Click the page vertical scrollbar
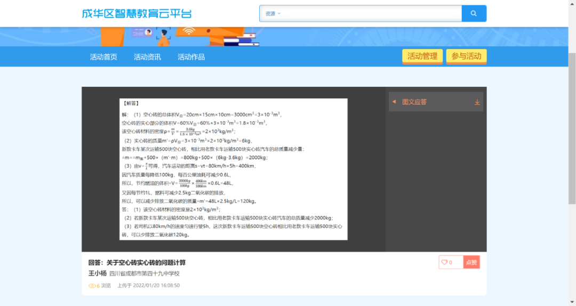576x306 pixels. (572, 128)
